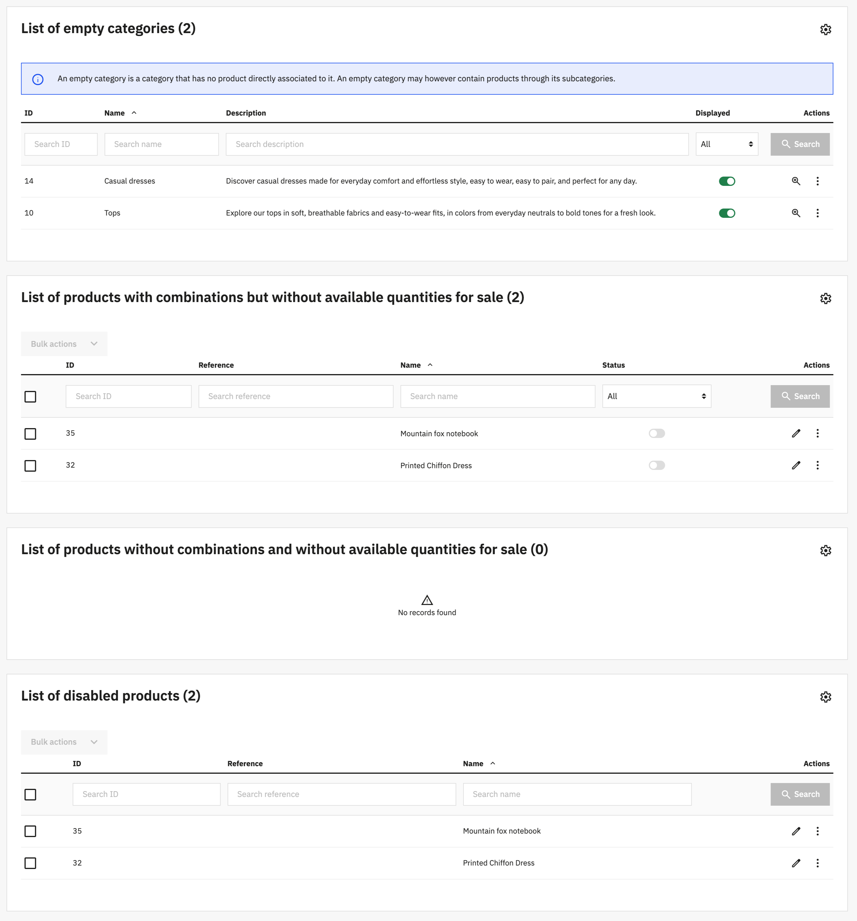
Task: Edit Printed Chiffon Dress in combinations list
Action: click(796, 465)
